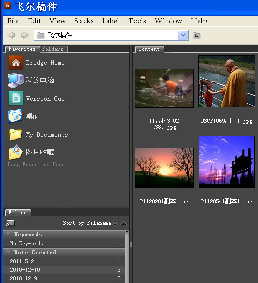Screen dimensions: 258x283
Task: Open the Label menu
Action: coord(111,21)
